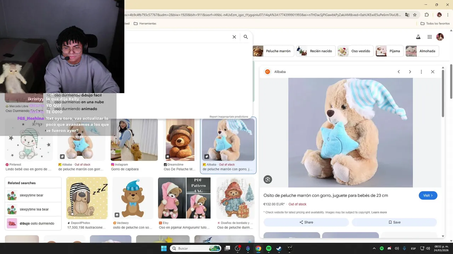The height and width of the screenshot is (254, 453).
Task: Select related search dibujo osito durmiendo
Action: pos(33,223)
